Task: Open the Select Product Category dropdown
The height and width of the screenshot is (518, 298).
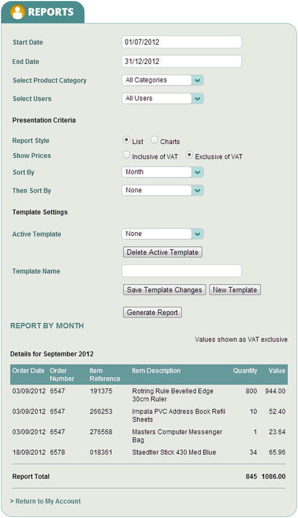Action: 162,81
